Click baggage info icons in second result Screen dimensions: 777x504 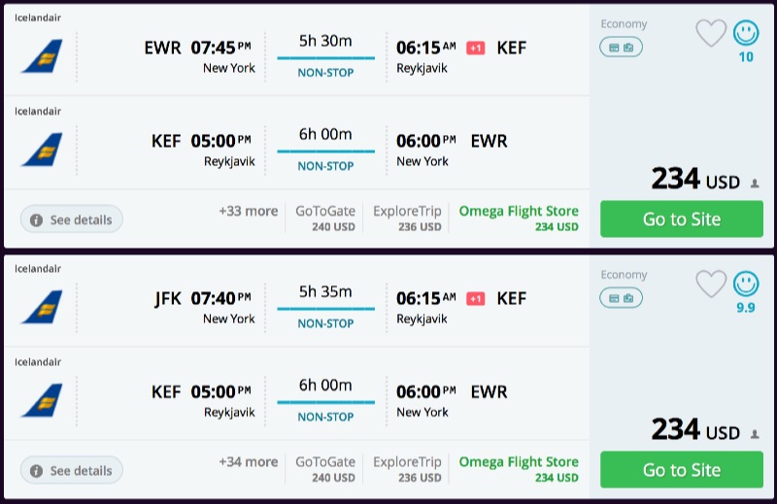tap(621, 297)
